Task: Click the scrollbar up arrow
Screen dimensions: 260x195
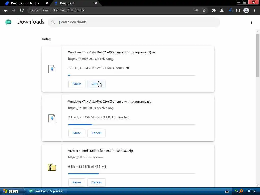Action: click(x=258, y=32)
